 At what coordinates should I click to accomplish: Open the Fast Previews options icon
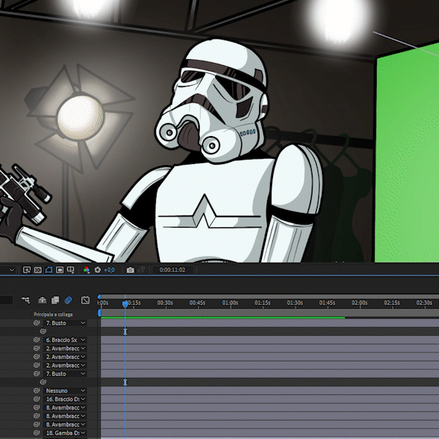[x=26, y=270]
